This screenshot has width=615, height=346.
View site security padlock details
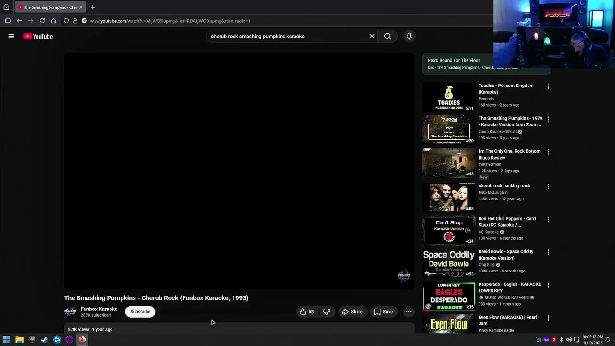pos(75,21)
